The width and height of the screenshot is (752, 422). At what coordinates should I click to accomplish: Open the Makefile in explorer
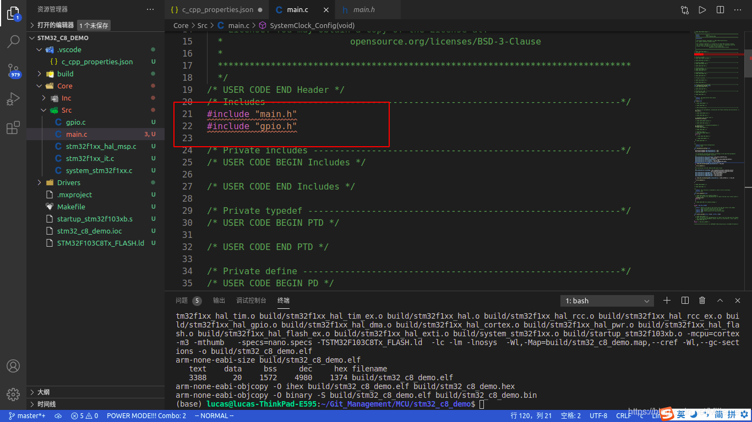(x=95, y=207)
